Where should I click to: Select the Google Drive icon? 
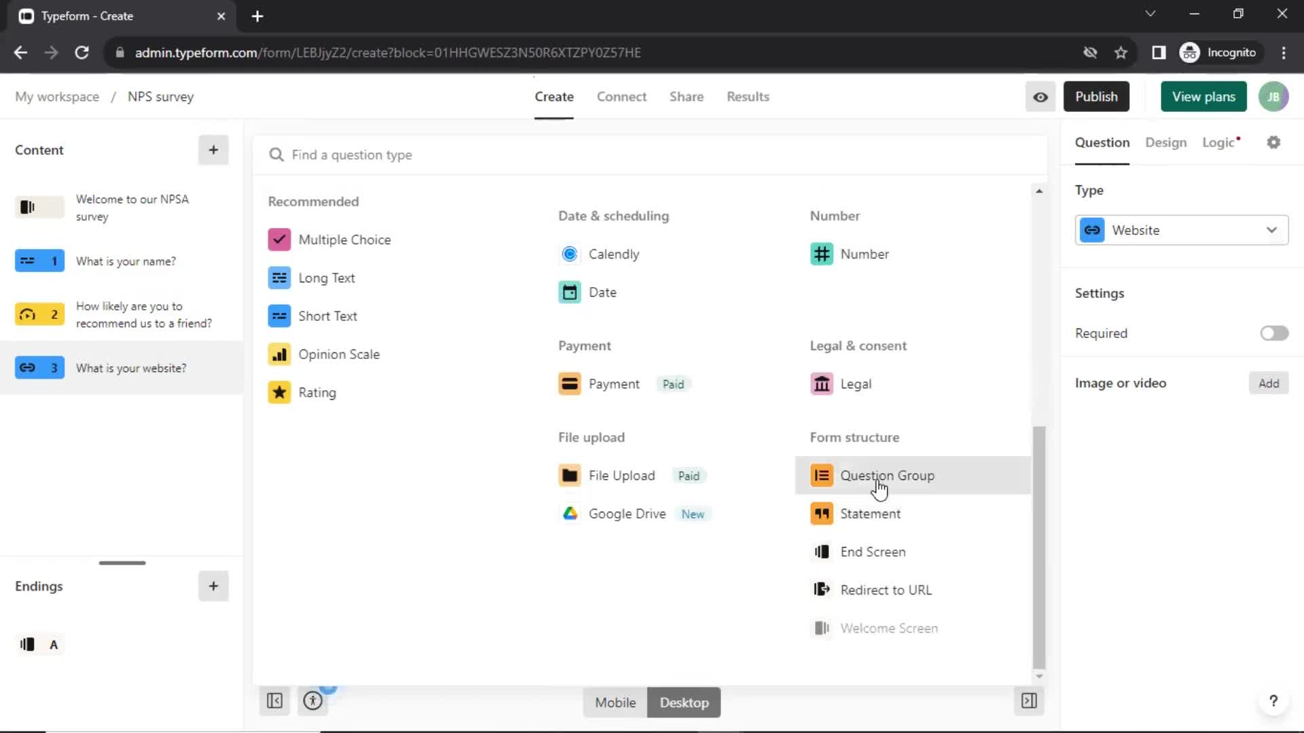(570, 514)
